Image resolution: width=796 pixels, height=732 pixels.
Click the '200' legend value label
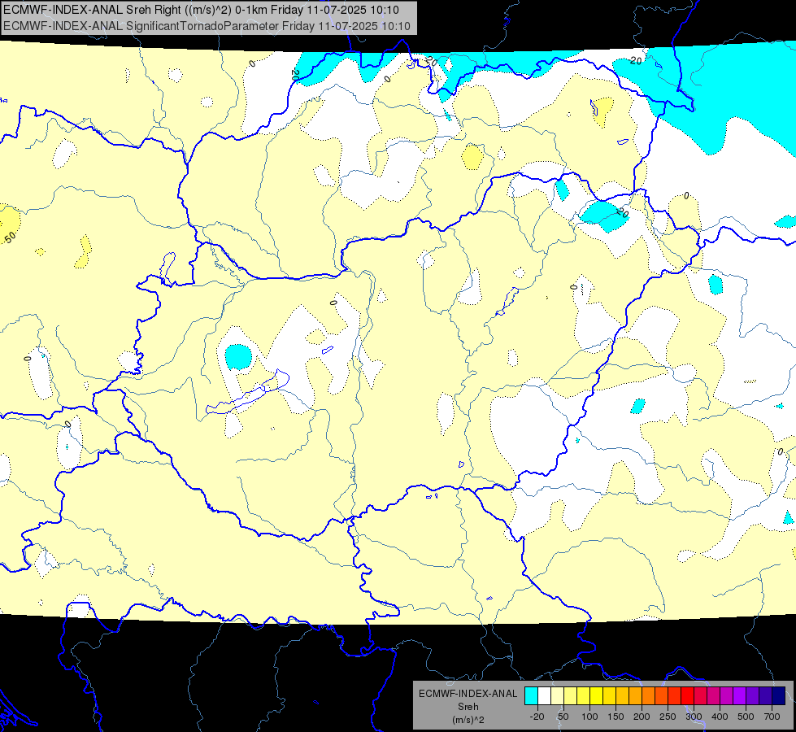(x=642, y=717)
